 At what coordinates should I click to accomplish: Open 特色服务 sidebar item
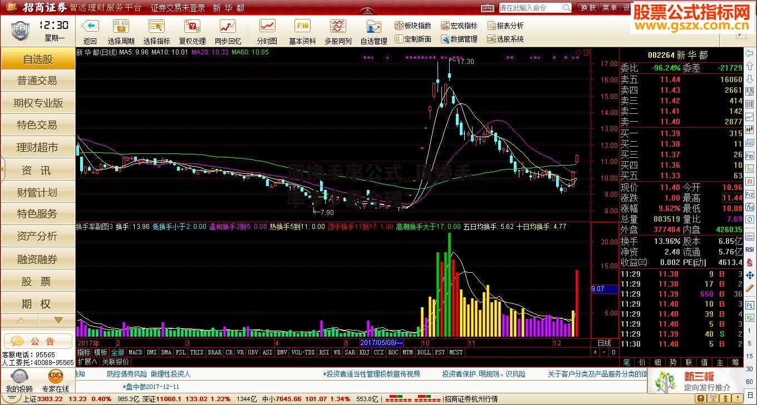point(38,214)
